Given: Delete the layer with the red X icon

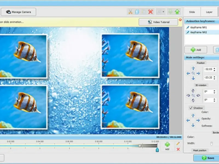Looking at the screenshot, I should tap(150, 12).
